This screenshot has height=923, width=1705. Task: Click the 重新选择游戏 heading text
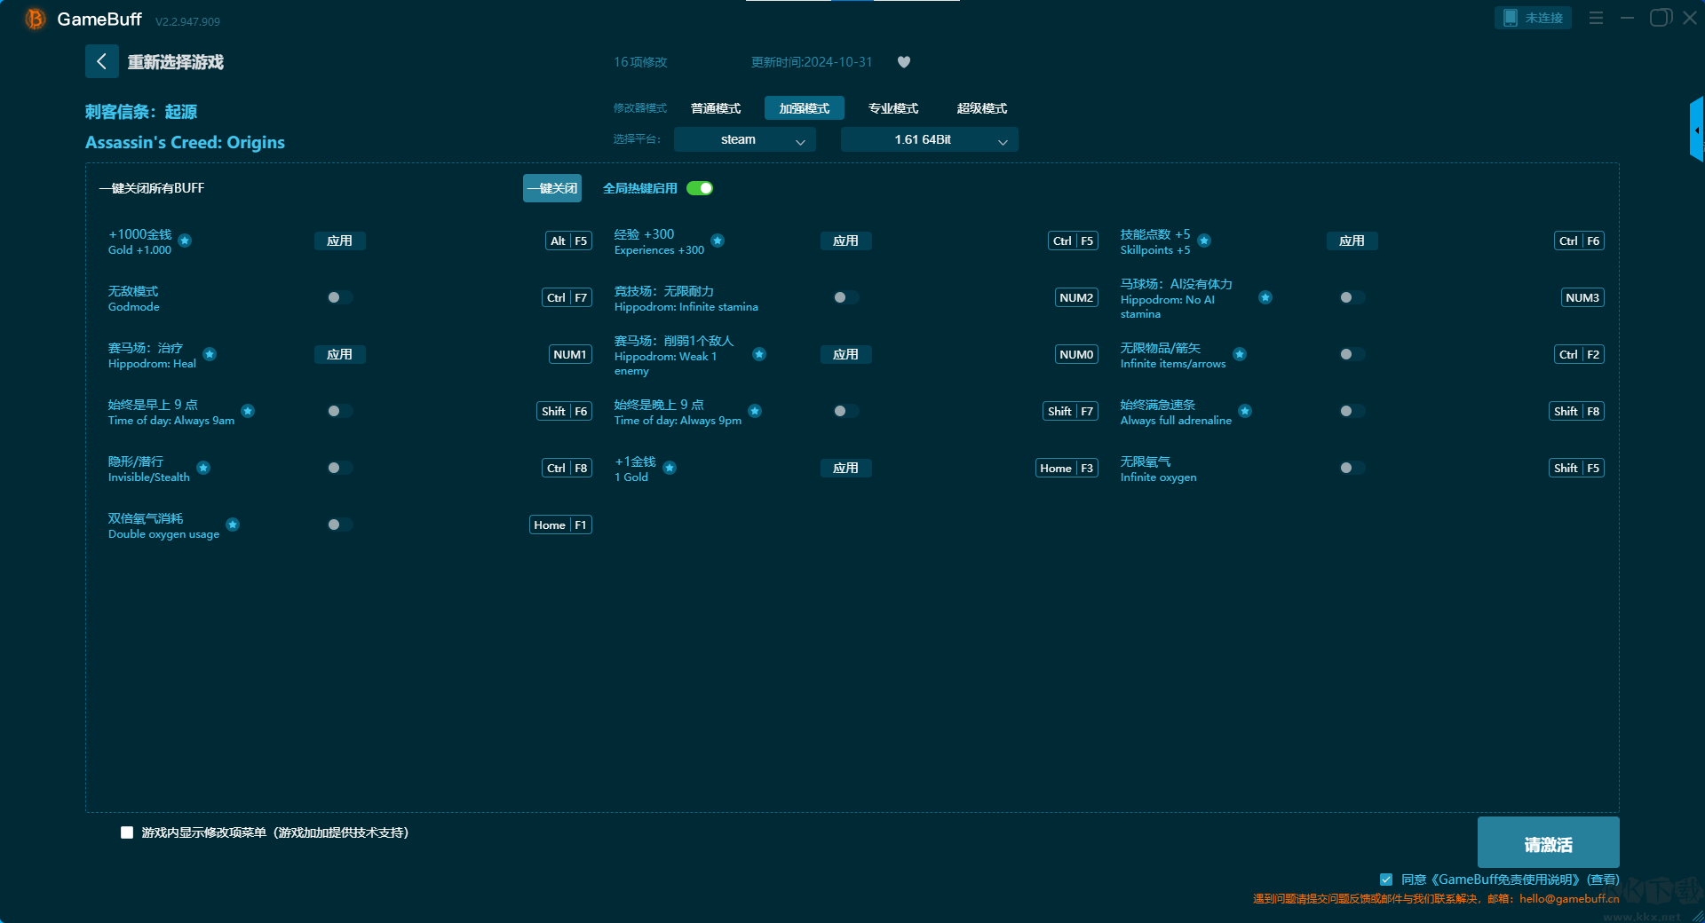click(x=175, y=62)
